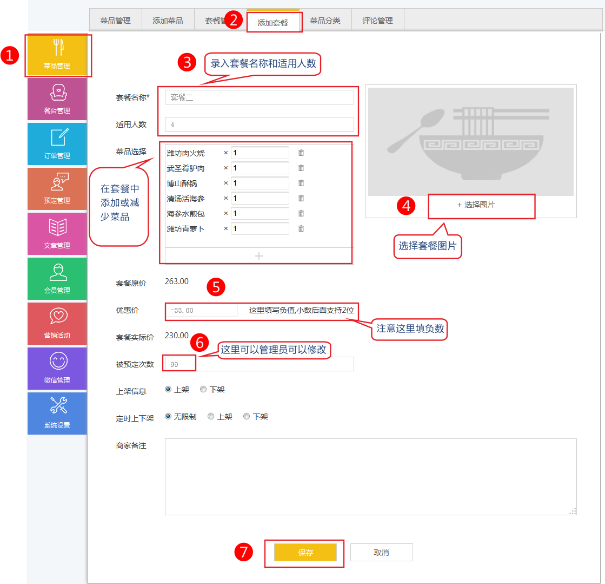Open 系统设置 tools icon
The height and width of the screenshot is (584, 605).
[x=57, y=413]
